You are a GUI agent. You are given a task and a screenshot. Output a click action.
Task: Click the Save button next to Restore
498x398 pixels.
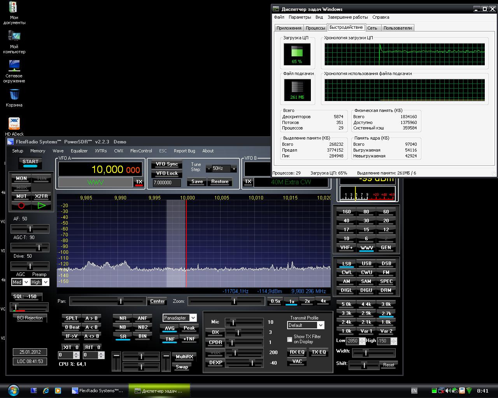pos(197,182)
